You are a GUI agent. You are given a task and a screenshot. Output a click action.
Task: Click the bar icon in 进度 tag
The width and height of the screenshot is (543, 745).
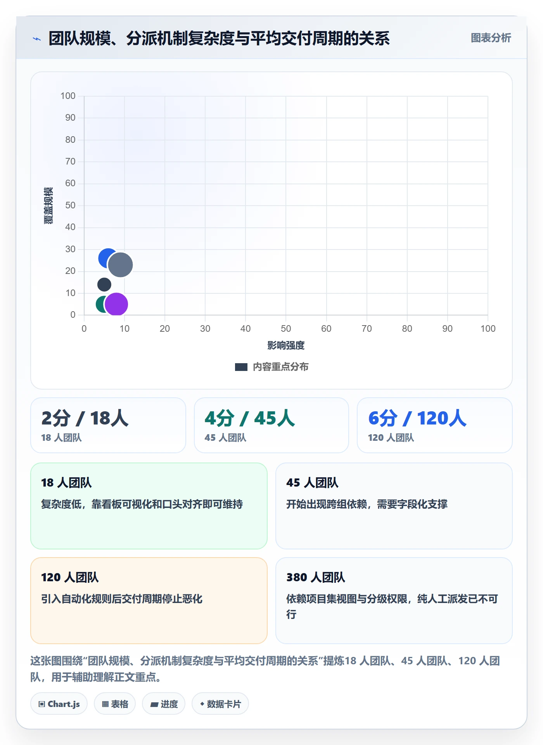pyautogui.click(x=154, y=704)
